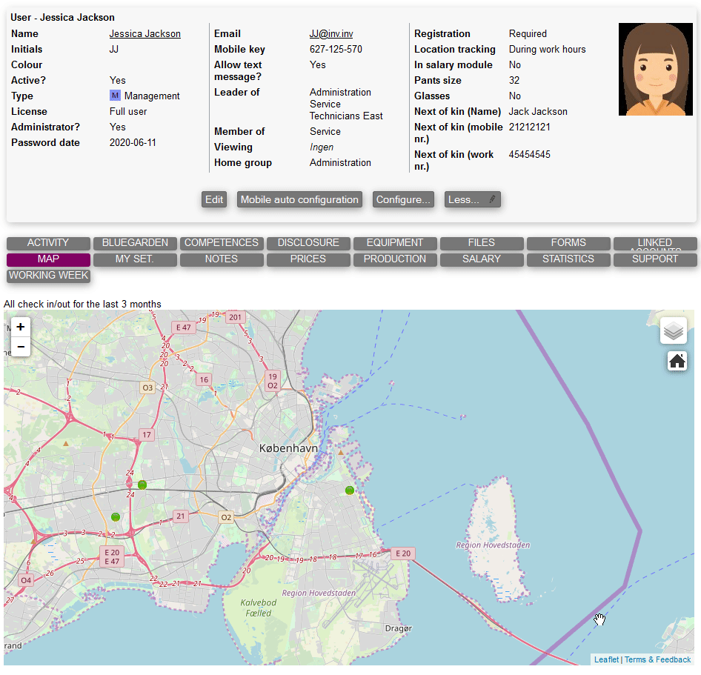Click Mobile auto configuration button
The width and height of the screenshot is (701, 675).
click(299, 199)
